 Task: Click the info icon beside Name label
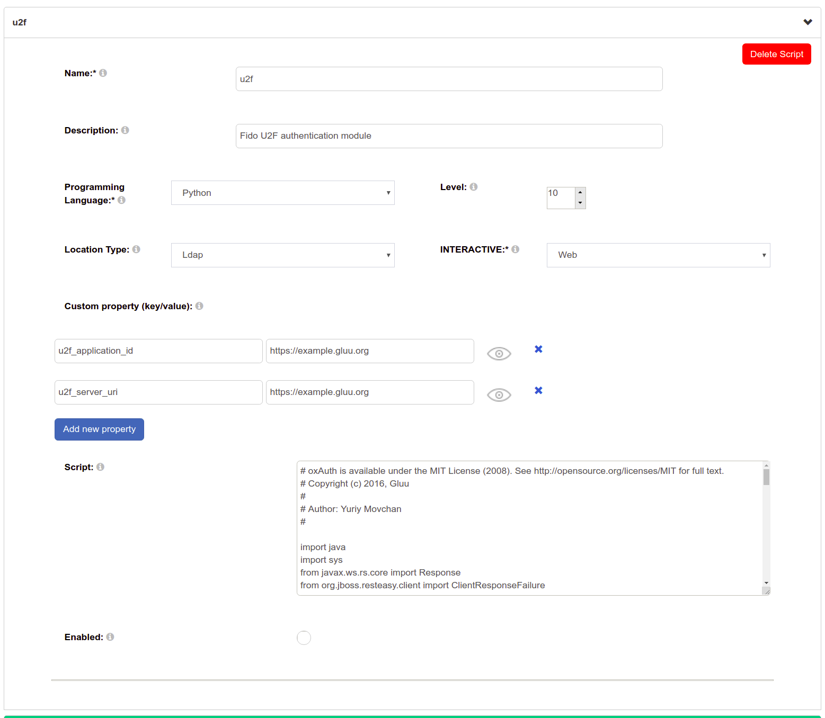click(103, 73)
